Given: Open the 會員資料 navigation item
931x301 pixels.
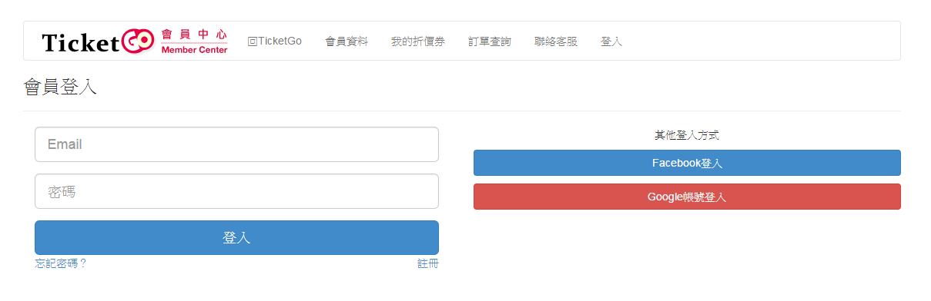Looking at the screenshot, I should (347, 41).
